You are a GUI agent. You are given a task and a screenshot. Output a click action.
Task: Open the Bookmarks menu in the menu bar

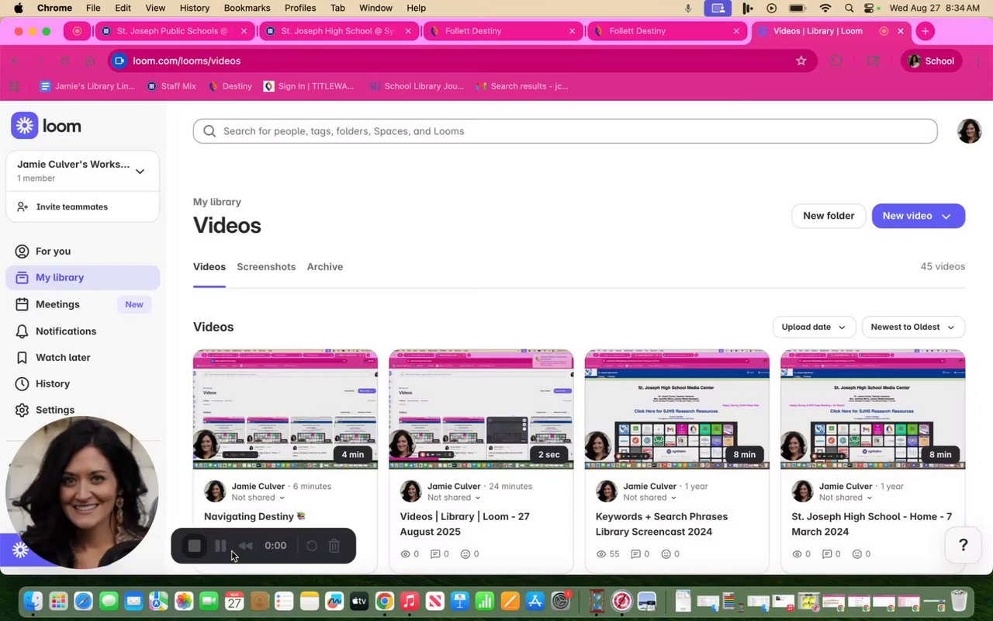(247, 8)
